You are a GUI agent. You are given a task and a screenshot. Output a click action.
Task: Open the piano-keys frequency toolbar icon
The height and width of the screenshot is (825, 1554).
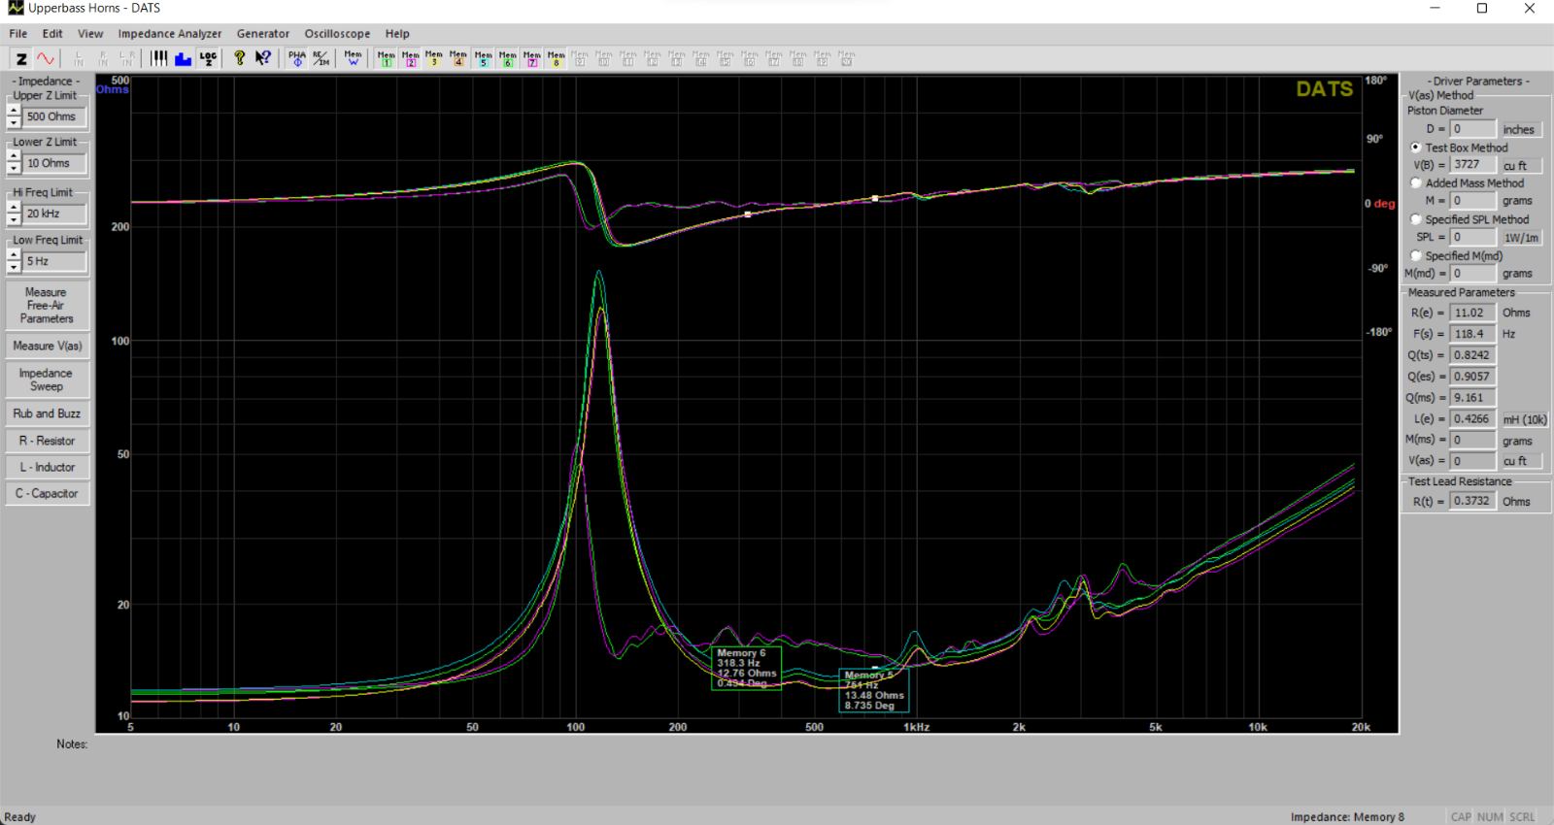(x=159, y=59)
